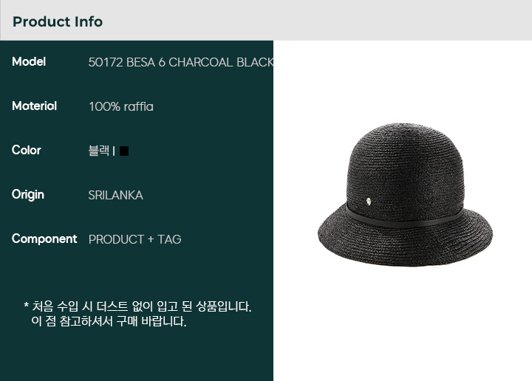Click the Color label
532x381 pixels.
[x=27, y=150]
